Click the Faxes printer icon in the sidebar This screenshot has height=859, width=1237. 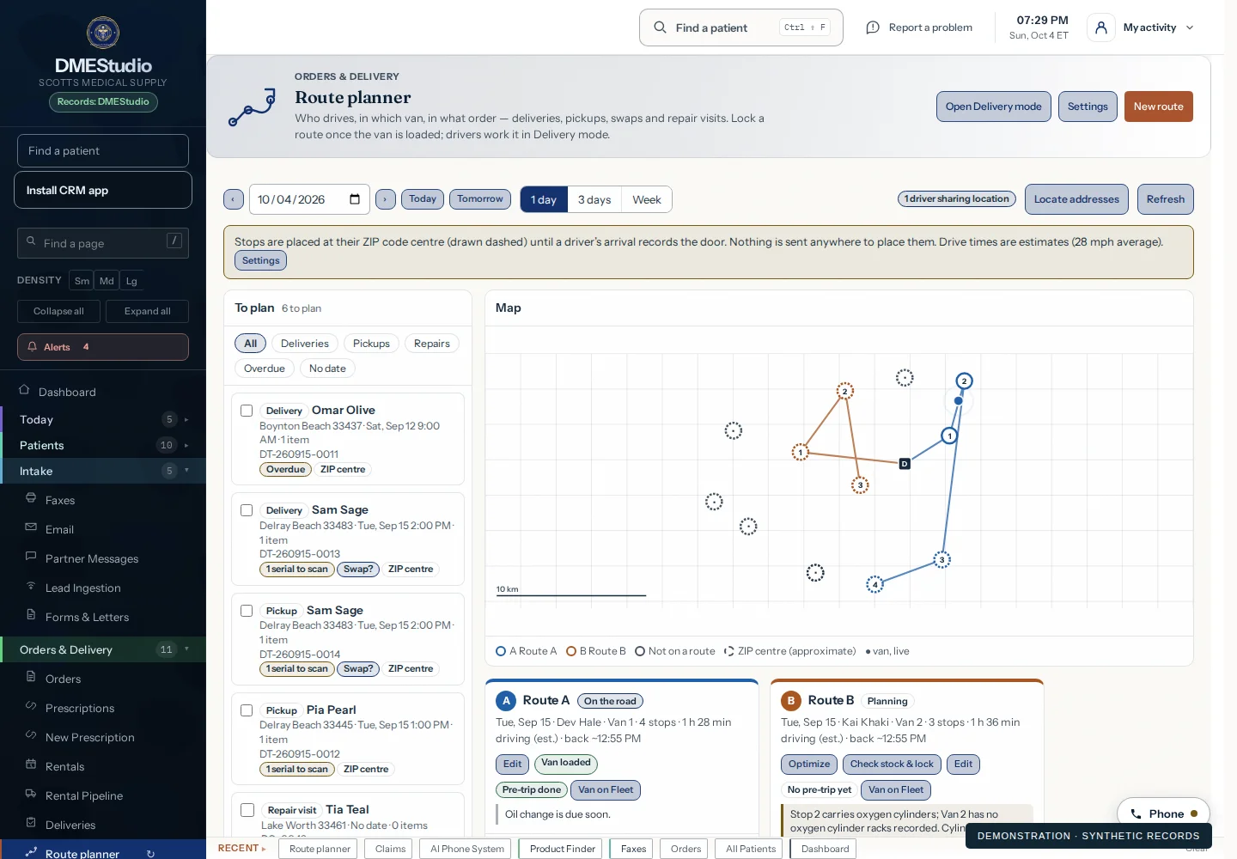point(31,498)
